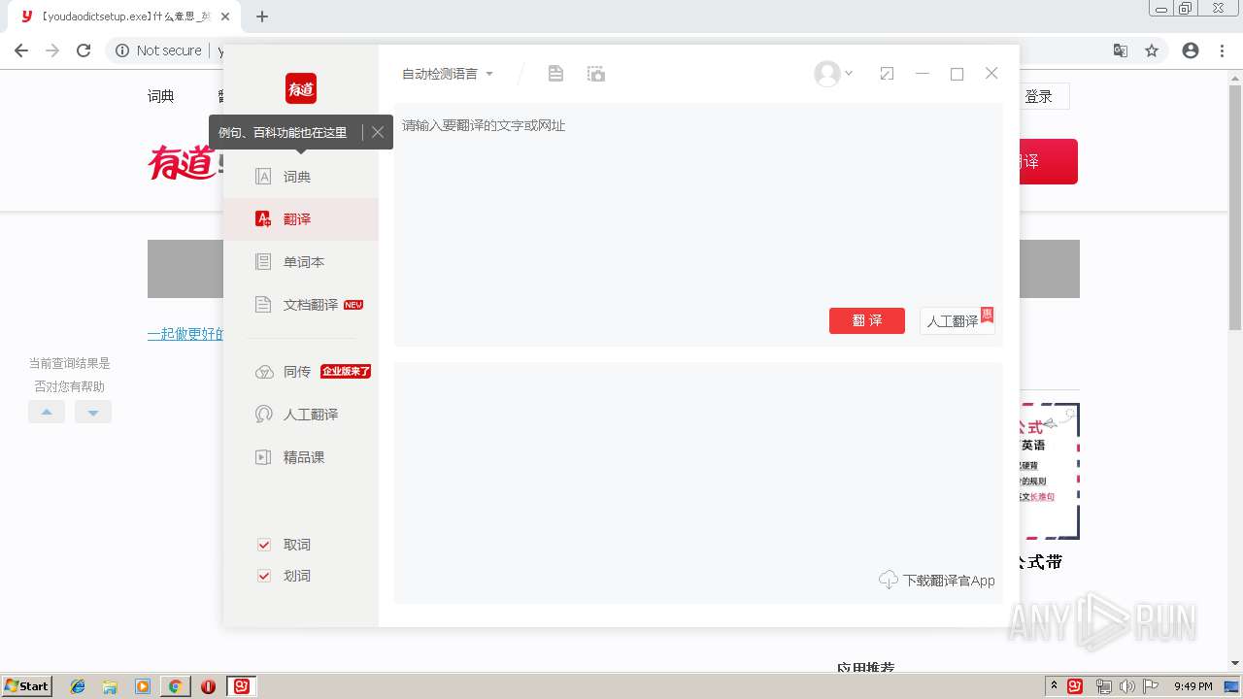This screenshot has height=699, width=1243.
Task: Click the screenshot translation toolbar icon
Action: (596, 74)
